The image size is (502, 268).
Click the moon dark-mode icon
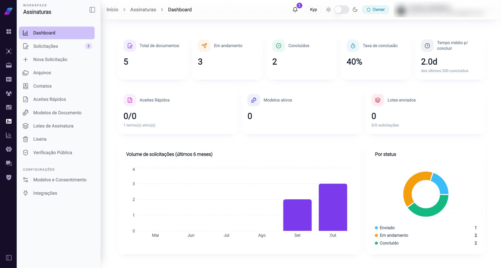point(355,10)
